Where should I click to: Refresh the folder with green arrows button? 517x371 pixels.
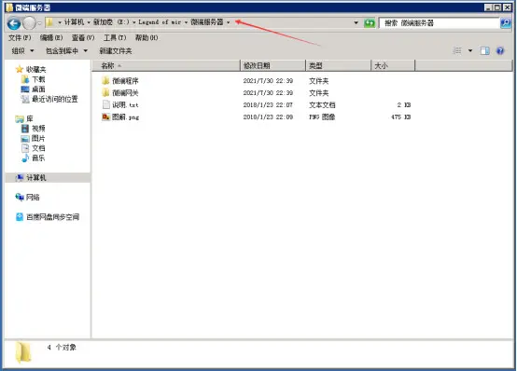(x=370, y=23)
